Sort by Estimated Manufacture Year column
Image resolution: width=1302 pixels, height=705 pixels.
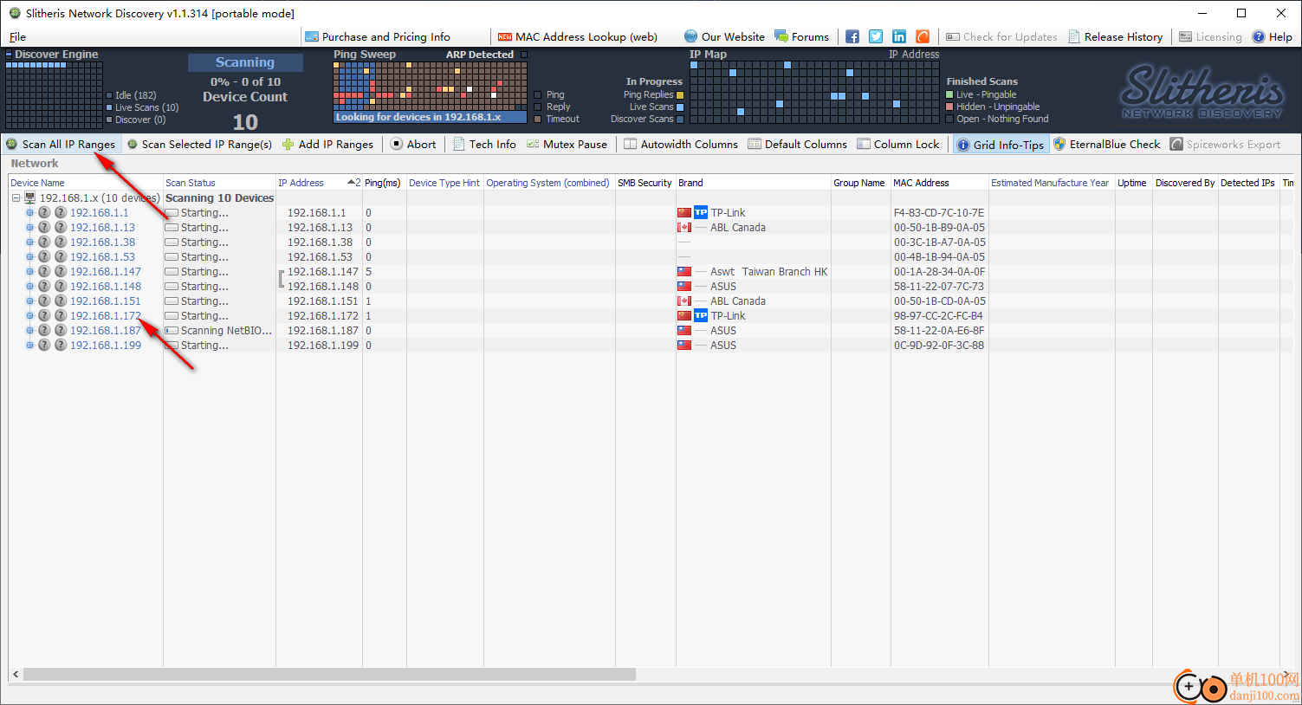click(1051, 183)
